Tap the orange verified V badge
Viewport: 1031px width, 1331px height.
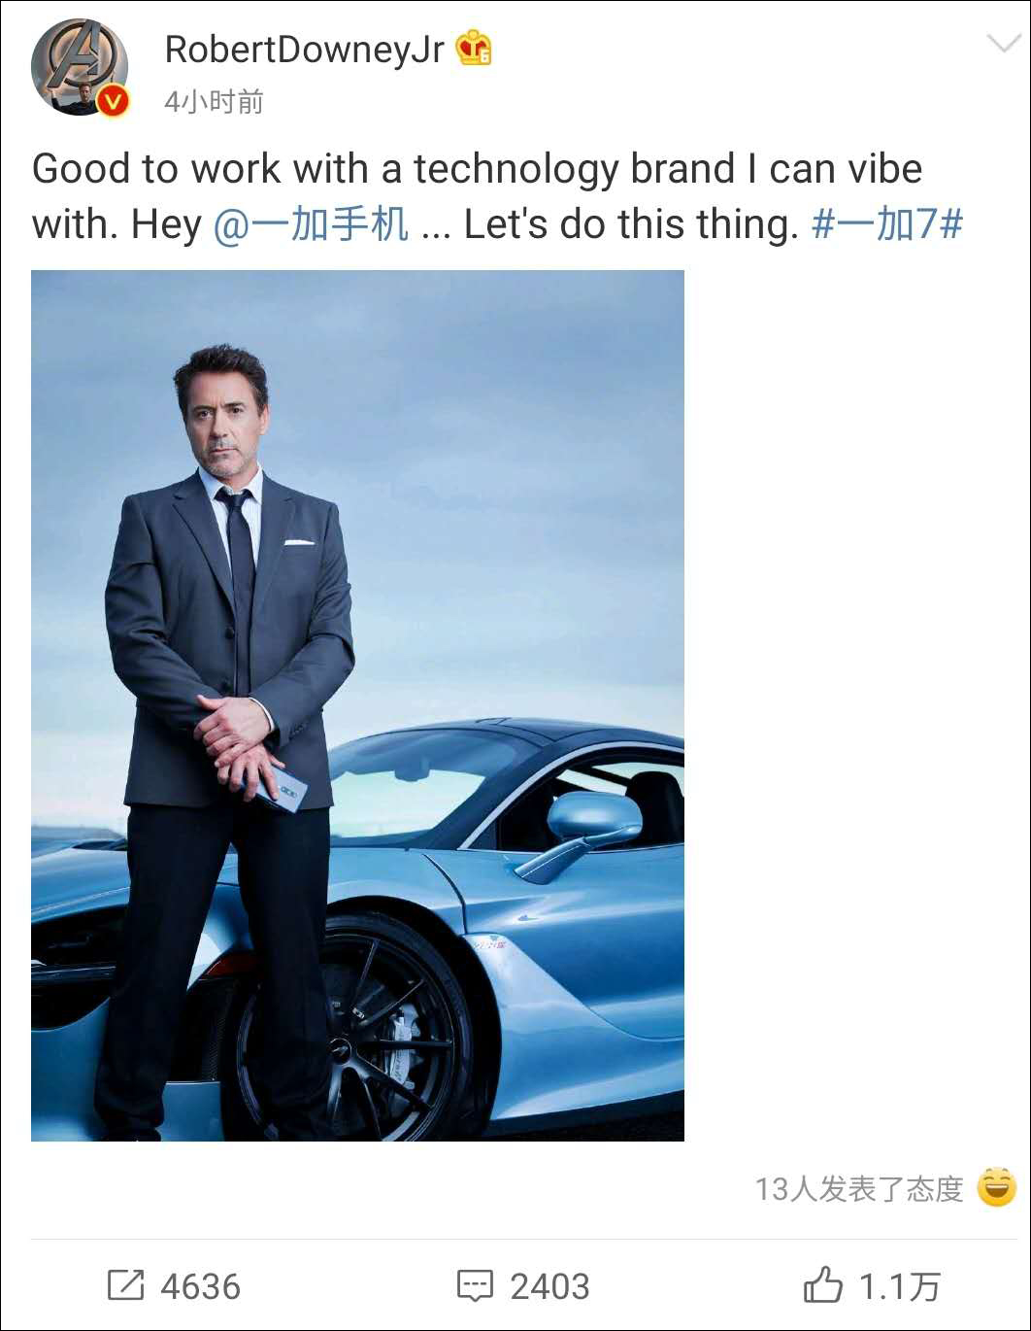[114, 100]
